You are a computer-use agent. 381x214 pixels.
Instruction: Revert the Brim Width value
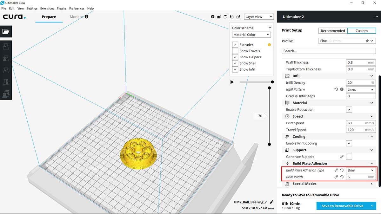[342, 177]
